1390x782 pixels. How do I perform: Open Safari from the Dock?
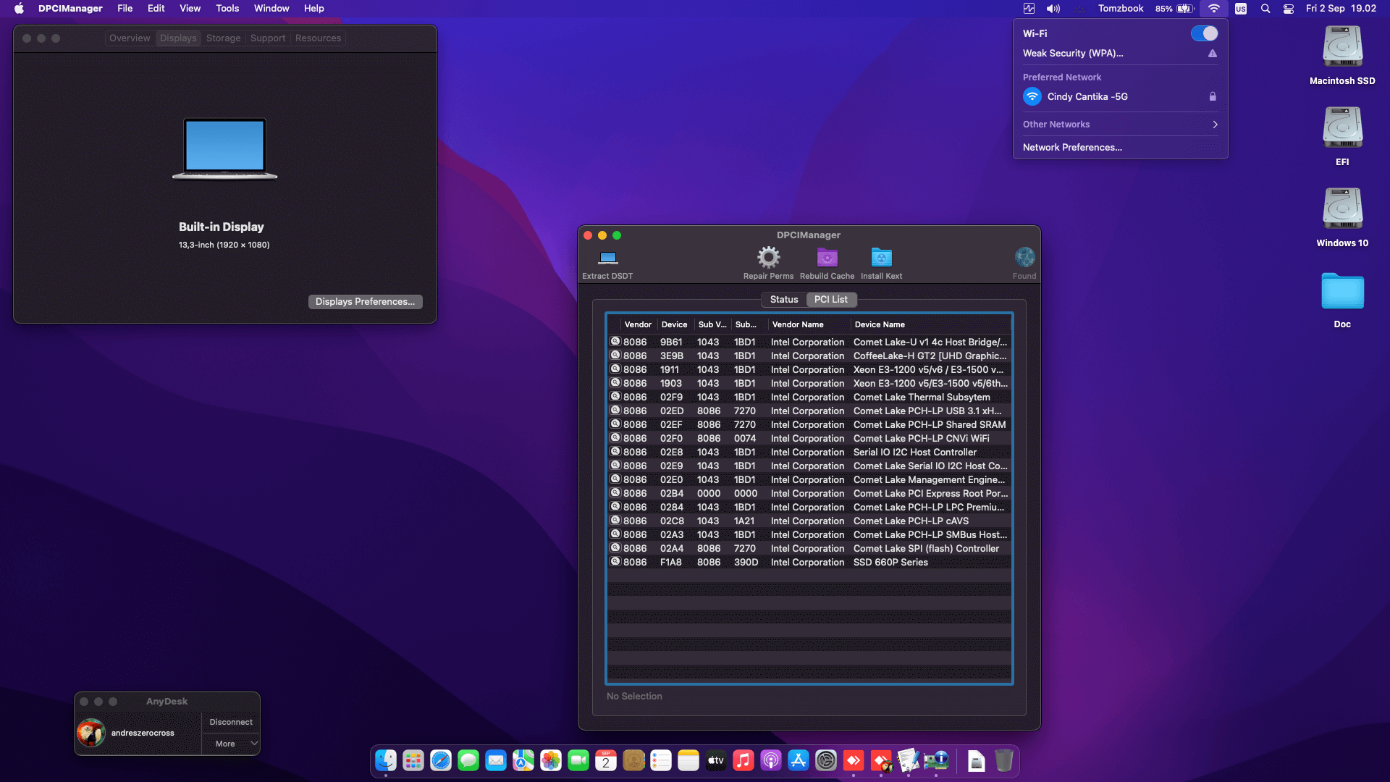[441, 760]
